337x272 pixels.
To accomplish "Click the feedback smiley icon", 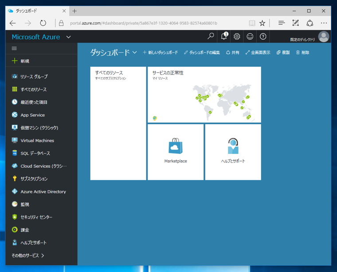I will point(250,36).
